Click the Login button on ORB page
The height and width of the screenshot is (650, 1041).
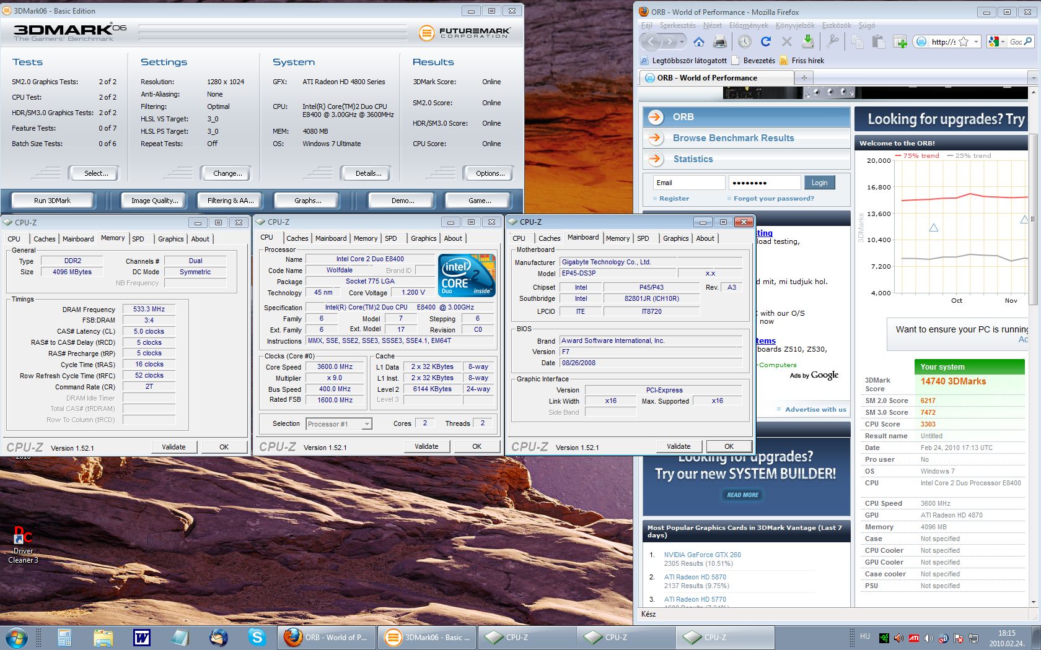[x=819, y=183]
